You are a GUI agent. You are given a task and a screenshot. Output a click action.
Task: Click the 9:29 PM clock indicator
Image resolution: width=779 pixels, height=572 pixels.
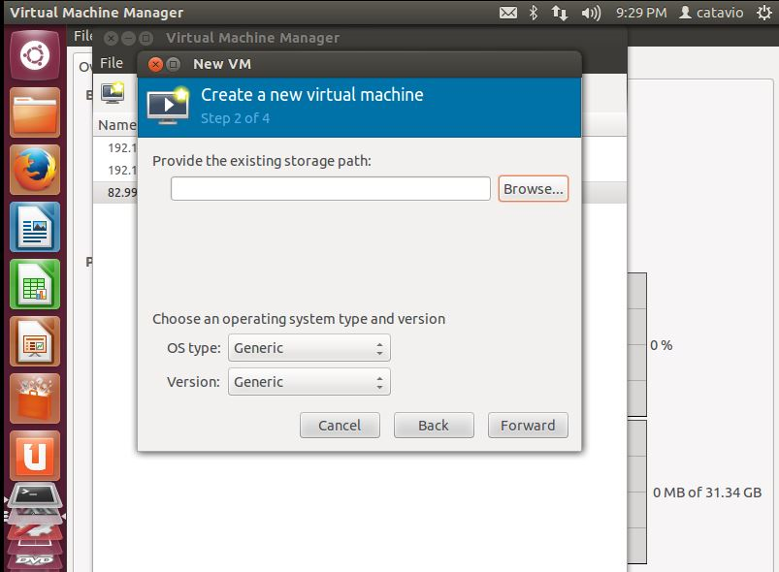(641, 14)
